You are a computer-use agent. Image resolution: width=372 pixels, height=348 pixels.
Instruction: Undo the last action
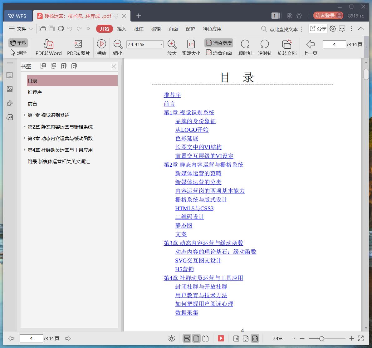70,29
